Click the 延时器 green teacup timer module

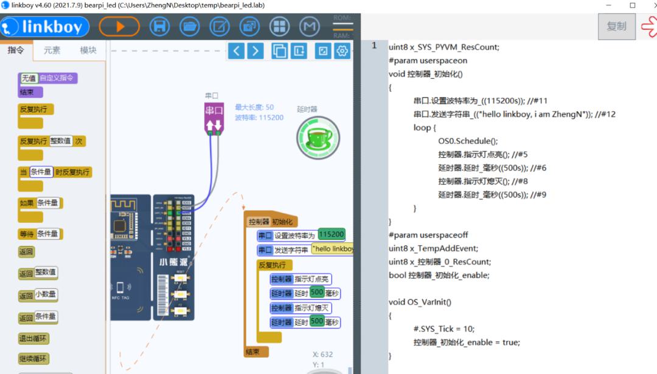(x=318, y=138)
